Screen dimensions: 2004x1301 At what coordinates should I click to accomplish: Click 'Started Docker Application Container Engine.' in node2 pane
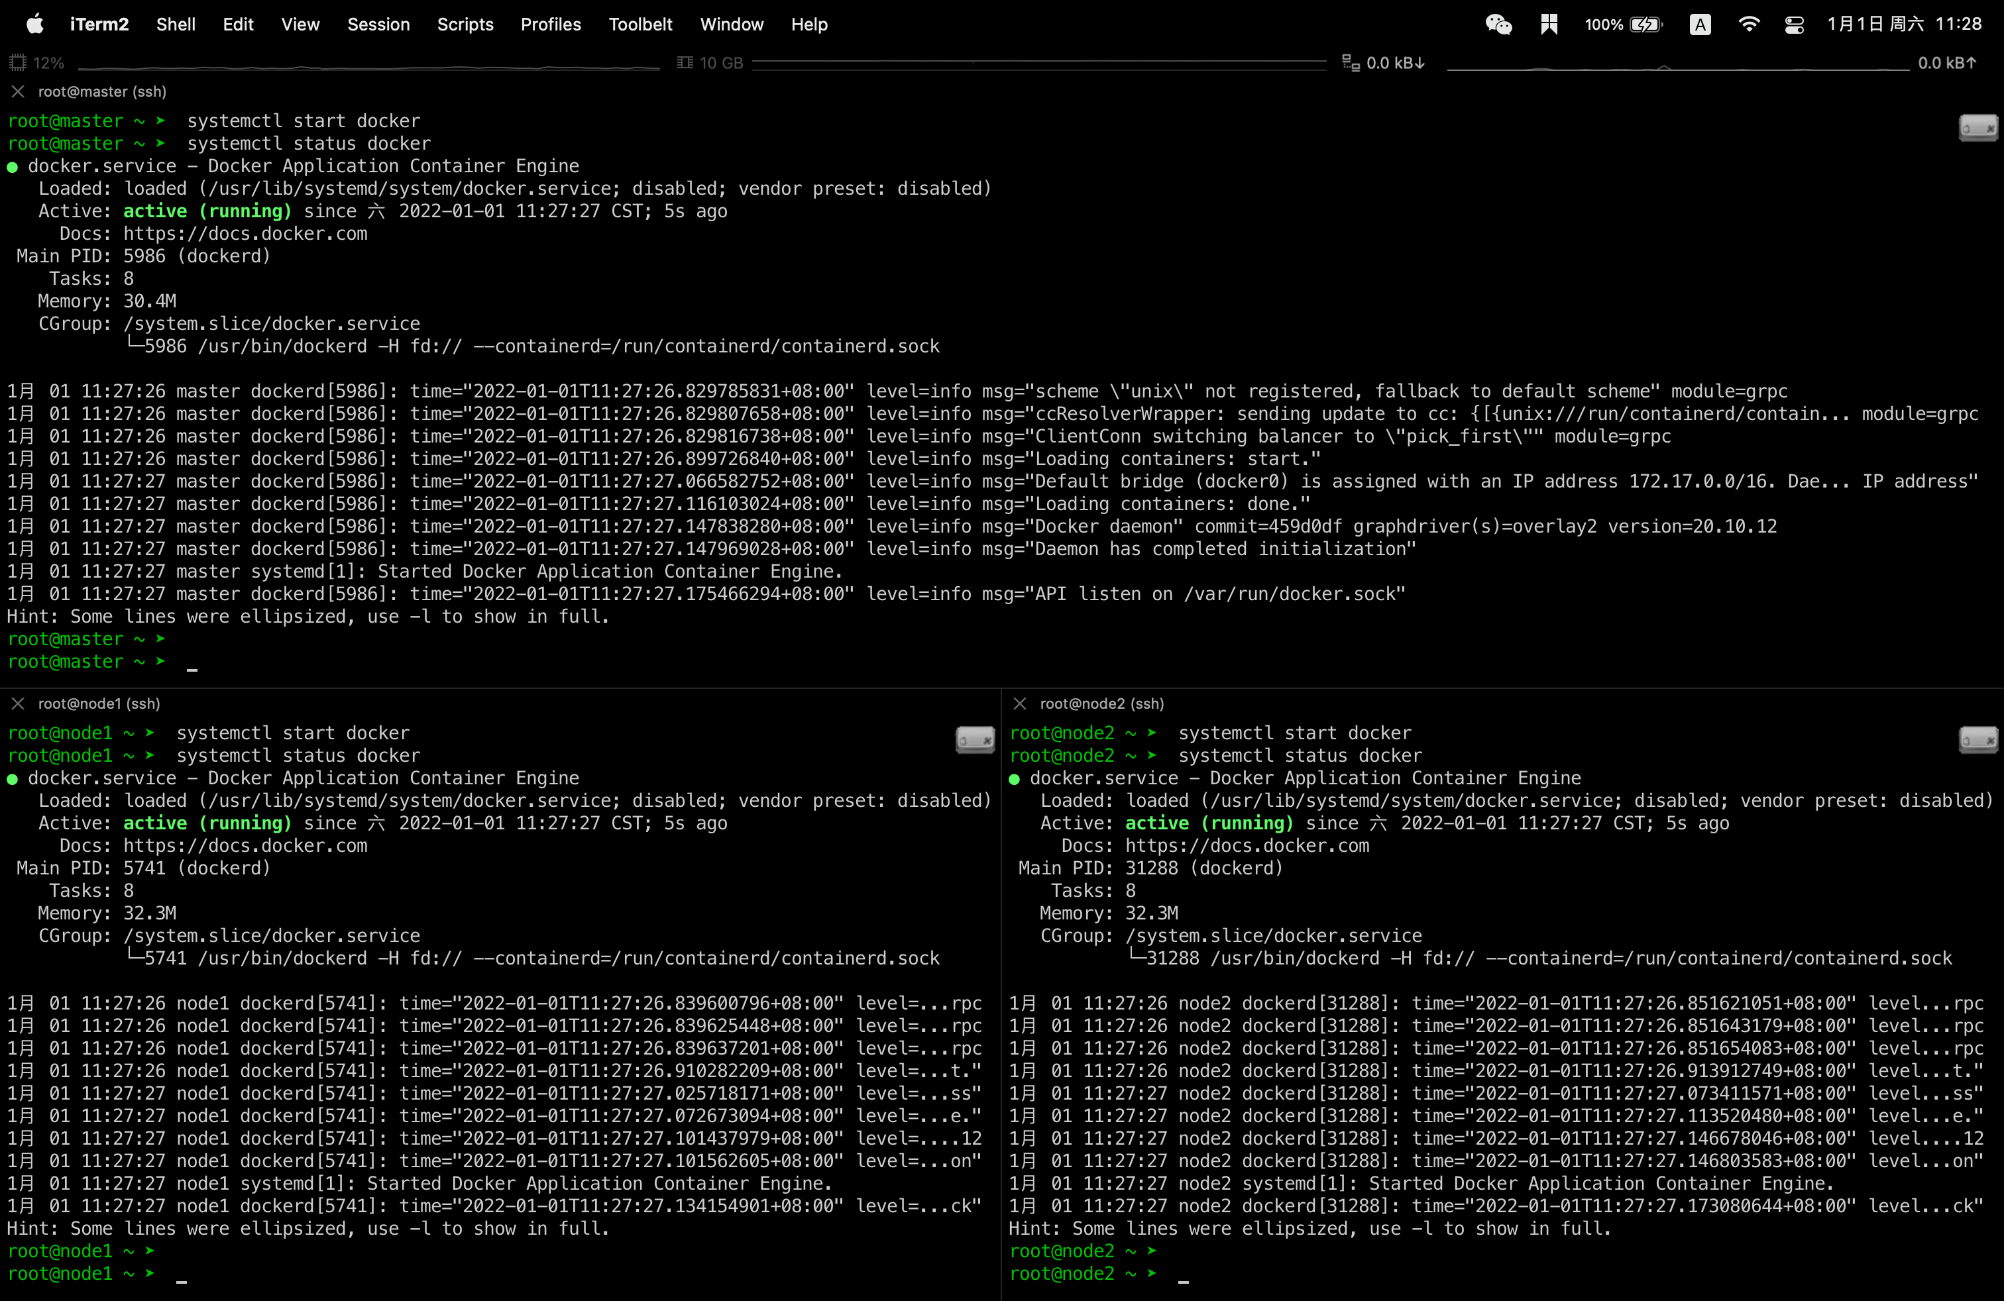coord(1602,1183)
